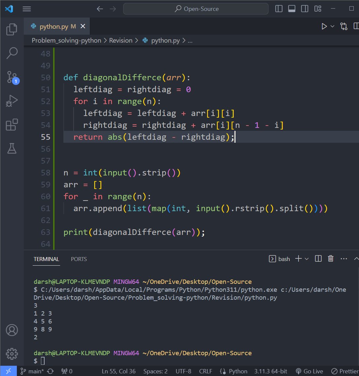Image resolution: width=359 pixels, height=376 pixels.
Task: Toggle the secondary side bar layout icon
Action: (x=305, y=9)
